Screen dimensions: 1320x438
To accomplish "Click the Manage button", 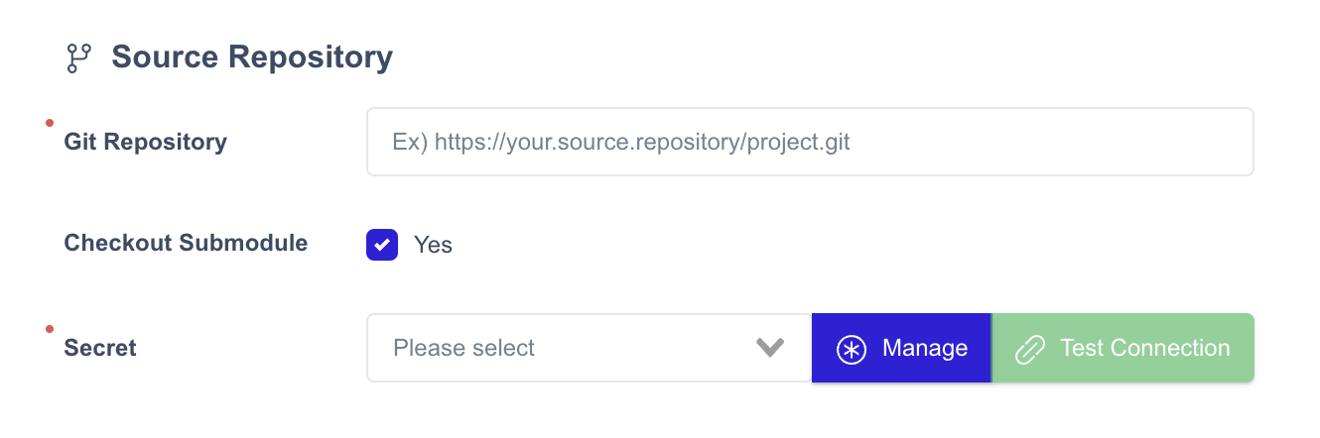I will 901,348.
